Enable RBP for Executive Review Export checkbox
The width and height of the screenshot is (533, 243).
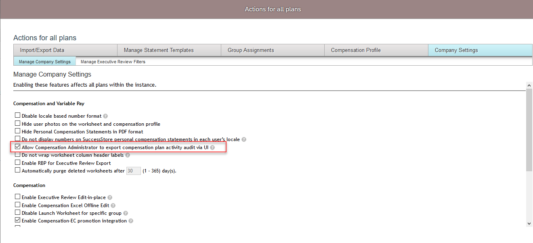[17, 162]
